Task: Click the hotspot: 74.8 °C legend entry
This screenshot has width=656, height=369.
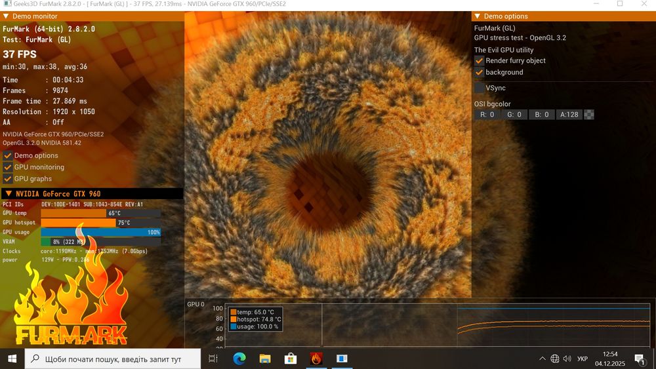Action: coord(256,319)
